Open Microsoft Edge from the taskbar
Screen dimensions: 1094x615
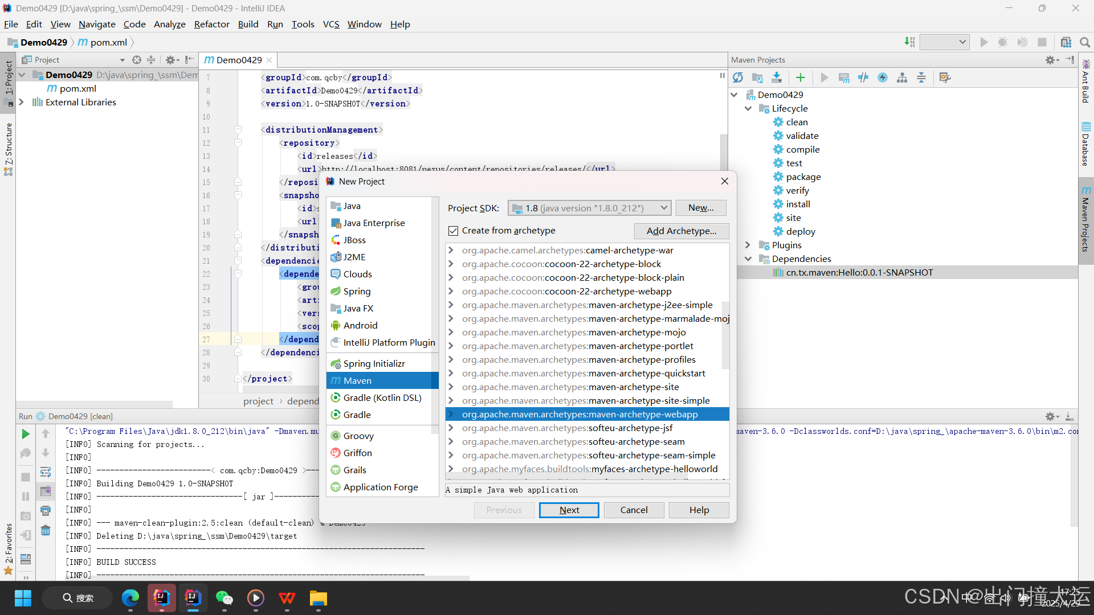130,598
